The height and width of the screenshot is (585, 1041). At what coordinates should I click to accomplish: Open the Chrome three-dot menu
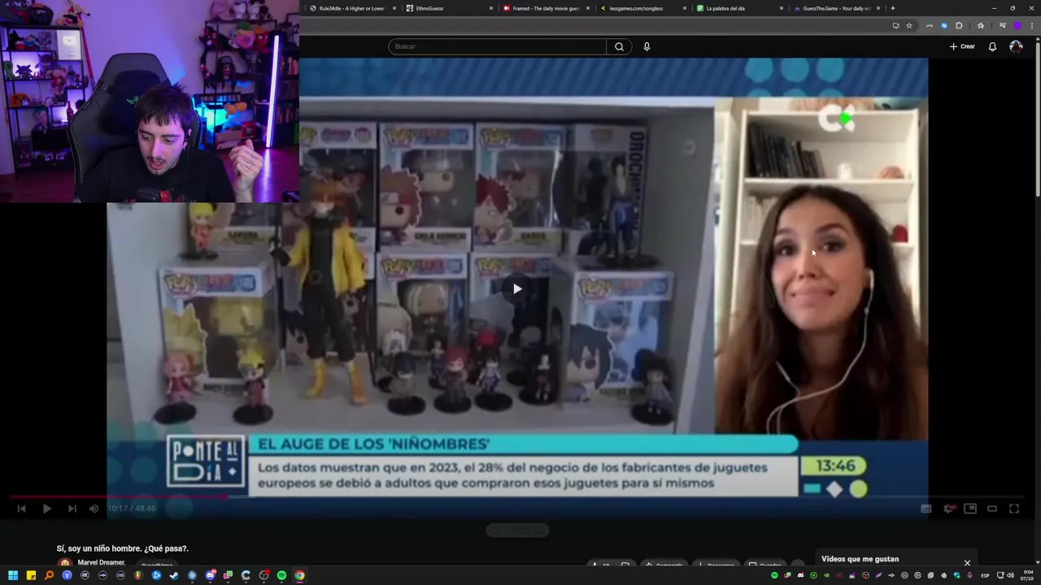click(1032, 25)
